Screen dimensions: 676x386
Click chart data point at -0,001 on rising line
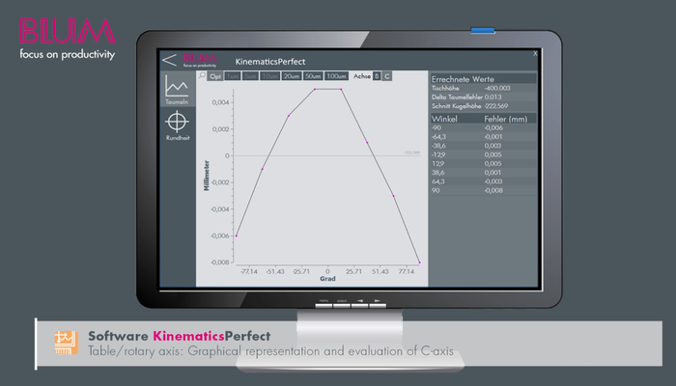[x=263, y=169]
